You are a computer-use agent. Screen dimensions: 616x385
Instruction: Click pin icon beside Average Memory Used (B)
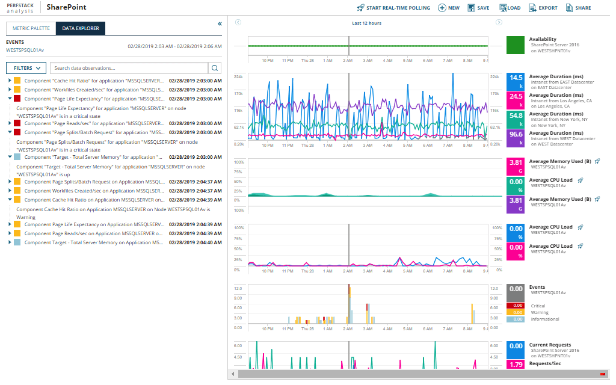point(597,161)
